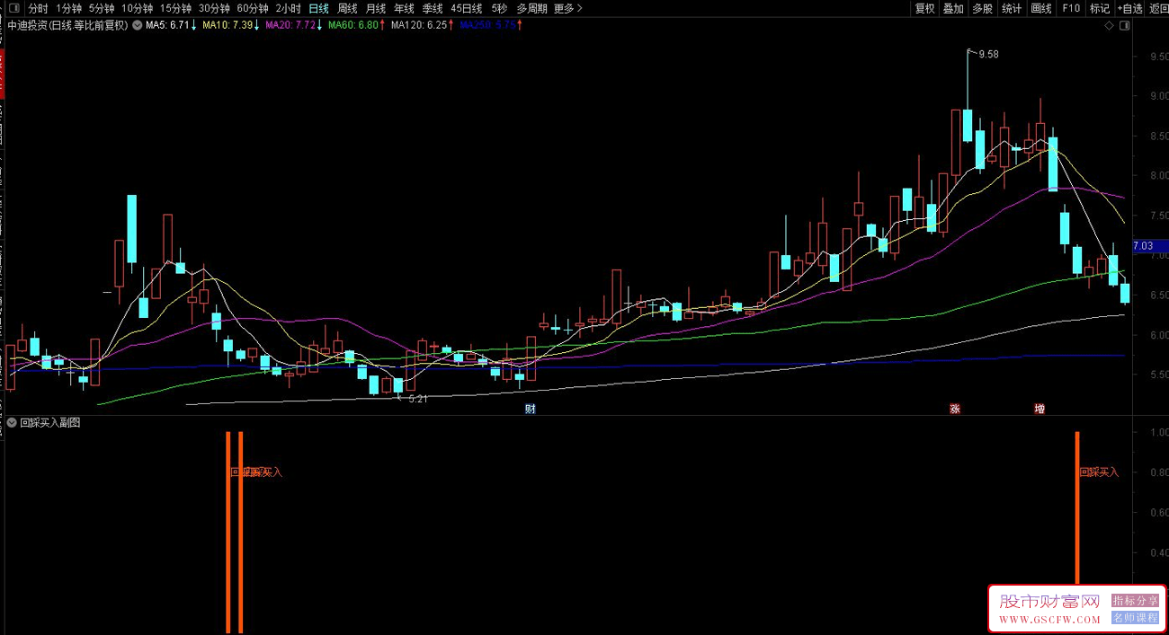The image size is (1169, 635).
Task: Switch to 周线 weekly chart
Action: [x=348, y=8]
